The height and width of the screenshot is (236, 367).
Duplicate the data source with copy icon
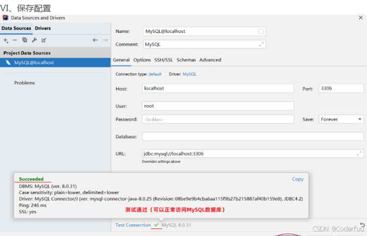pos(24,40)
